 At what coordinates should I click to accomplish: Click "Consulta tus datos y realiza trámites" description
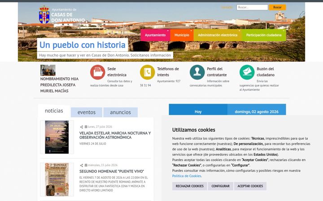click(x=111, y=83)
